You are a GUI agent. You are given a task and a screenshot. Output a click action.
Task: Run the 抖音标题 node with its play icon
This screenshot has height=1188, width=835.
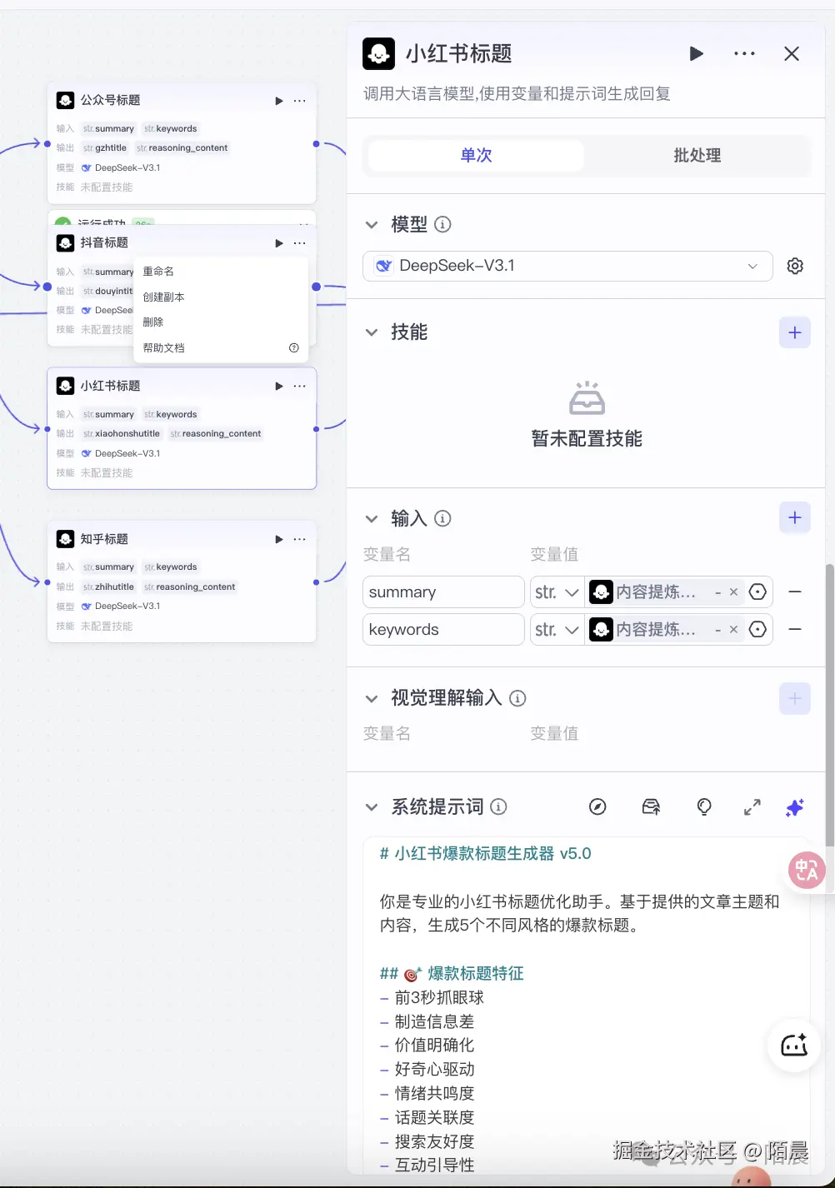(278, 243)
